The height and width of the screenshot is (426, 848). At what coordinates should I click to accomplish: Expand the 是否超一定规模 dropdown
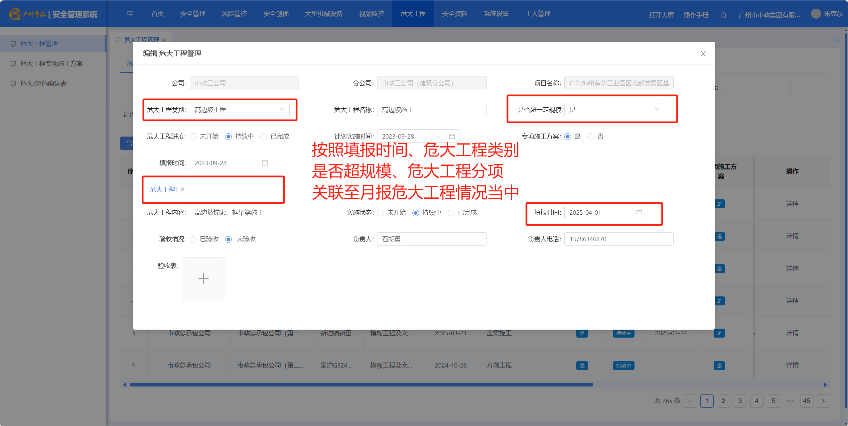pyautogui.click(x=614, y=110)
